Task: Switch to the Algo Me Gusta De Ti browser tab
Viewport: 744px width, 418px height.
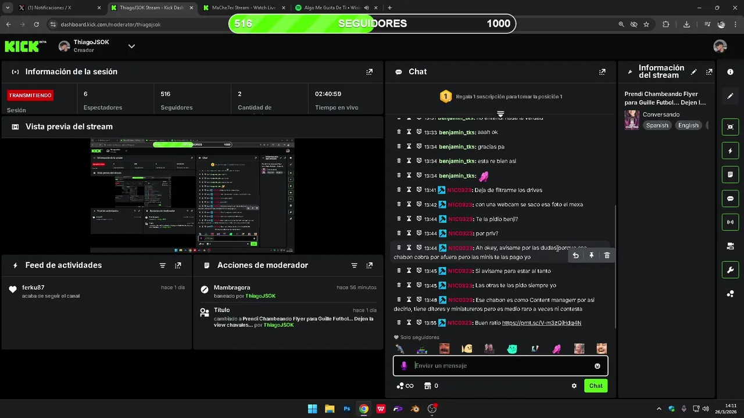Action: coord(335,8)
